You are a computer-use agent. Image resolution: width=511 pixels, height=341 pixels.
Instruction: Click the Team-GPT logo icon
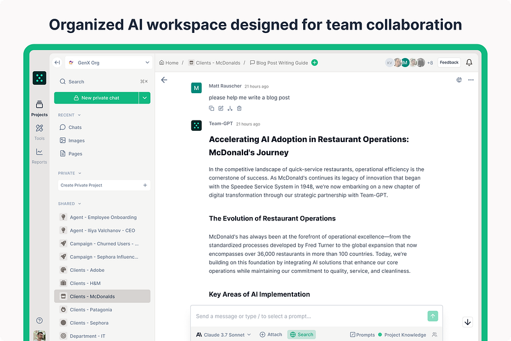click(39, 78)
